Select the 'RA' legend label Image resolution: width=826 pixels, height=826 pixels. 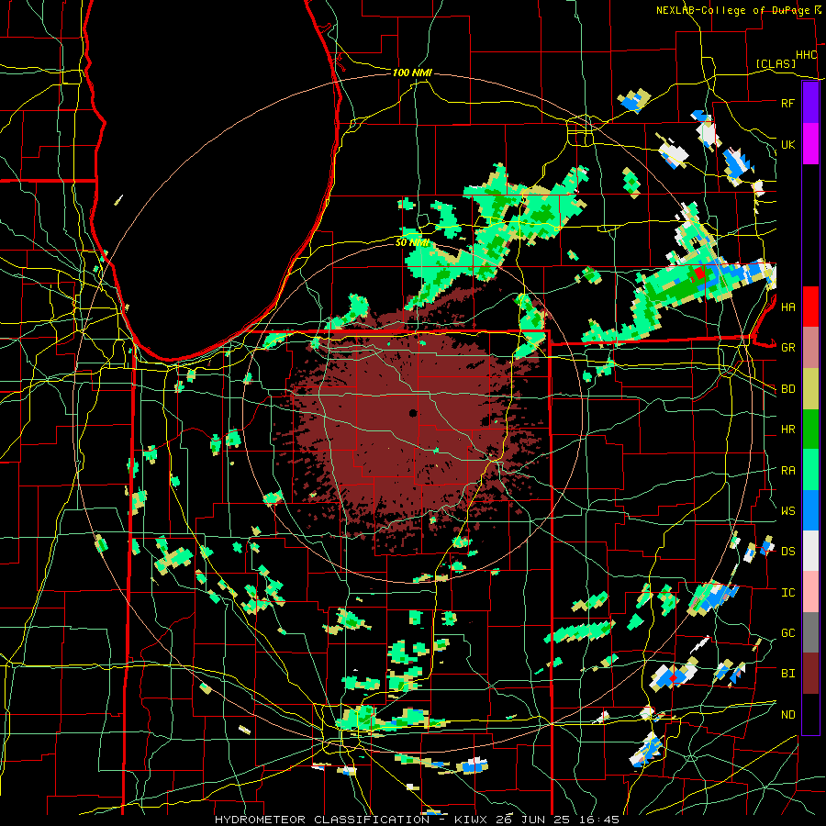click(787, 471)
